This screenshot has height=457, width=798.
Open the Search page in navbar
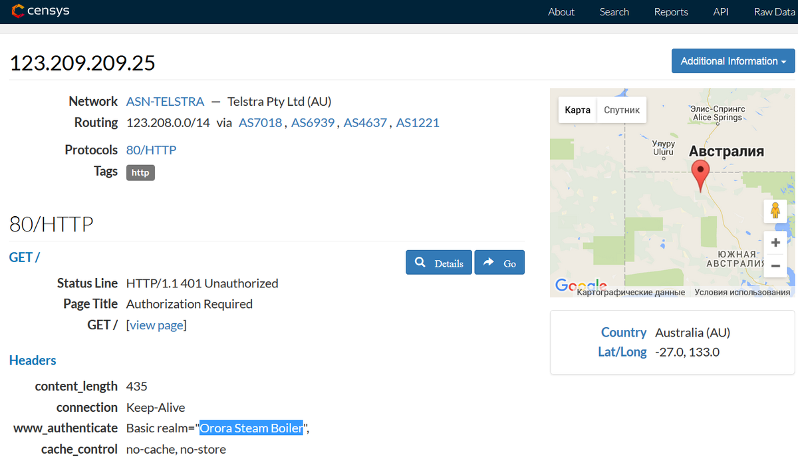point(614,12)
